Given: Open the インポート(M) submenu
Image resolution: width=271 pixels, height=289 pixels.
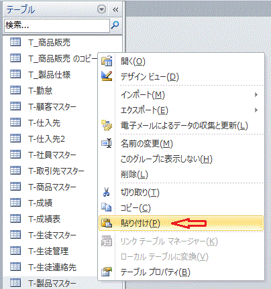Looking at the screenshot, I should click(181, 95).
